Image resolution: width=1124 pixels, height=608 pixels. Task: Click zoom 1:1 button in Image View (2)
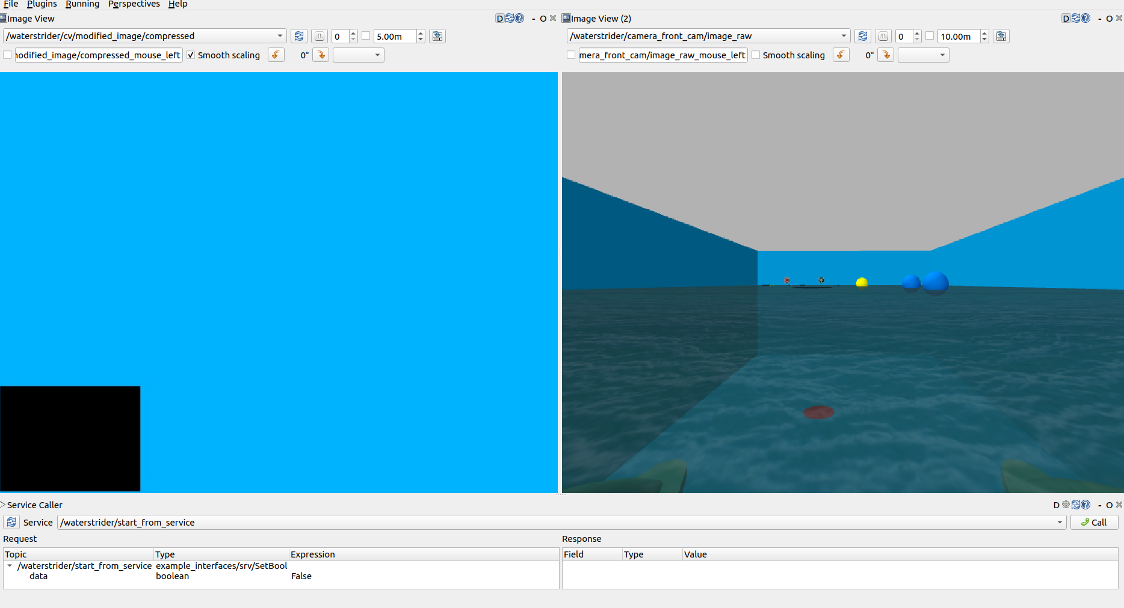click(x=883, y=36)
